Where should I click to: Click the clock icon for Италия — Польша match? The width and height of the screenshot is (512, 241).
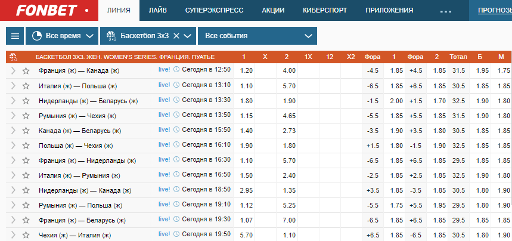[x=176, y=85]
